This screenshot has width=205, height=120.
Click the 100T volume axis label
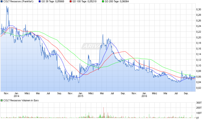pyautogui.click(x=199, y=113)
